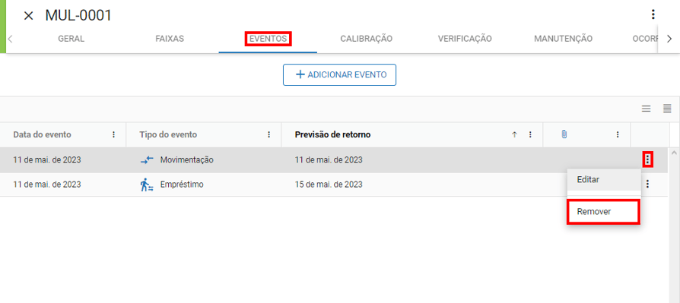Click the Movimentação row's 11 de mai. de 2023 event date
Image resolution: width=680 pixels, height=303 pixels.
tap(47, 159)
